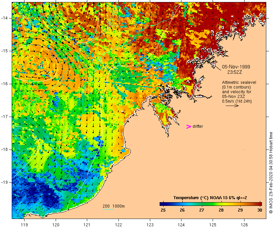275x228 pixels.
Task: Click the latitude label -18
Action: 4,150
